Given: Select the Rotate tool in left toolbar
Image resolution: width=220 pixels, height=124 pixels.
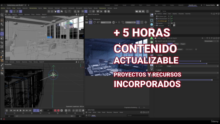Looking at the screenshot, I should click(2, 34).
